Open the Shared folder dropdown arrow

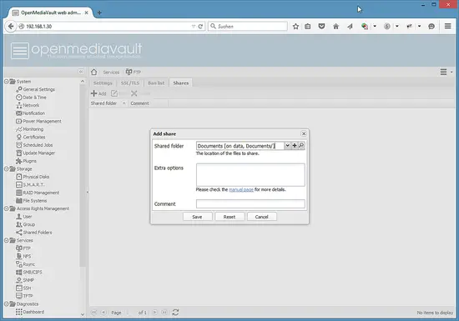coord(287,145)
